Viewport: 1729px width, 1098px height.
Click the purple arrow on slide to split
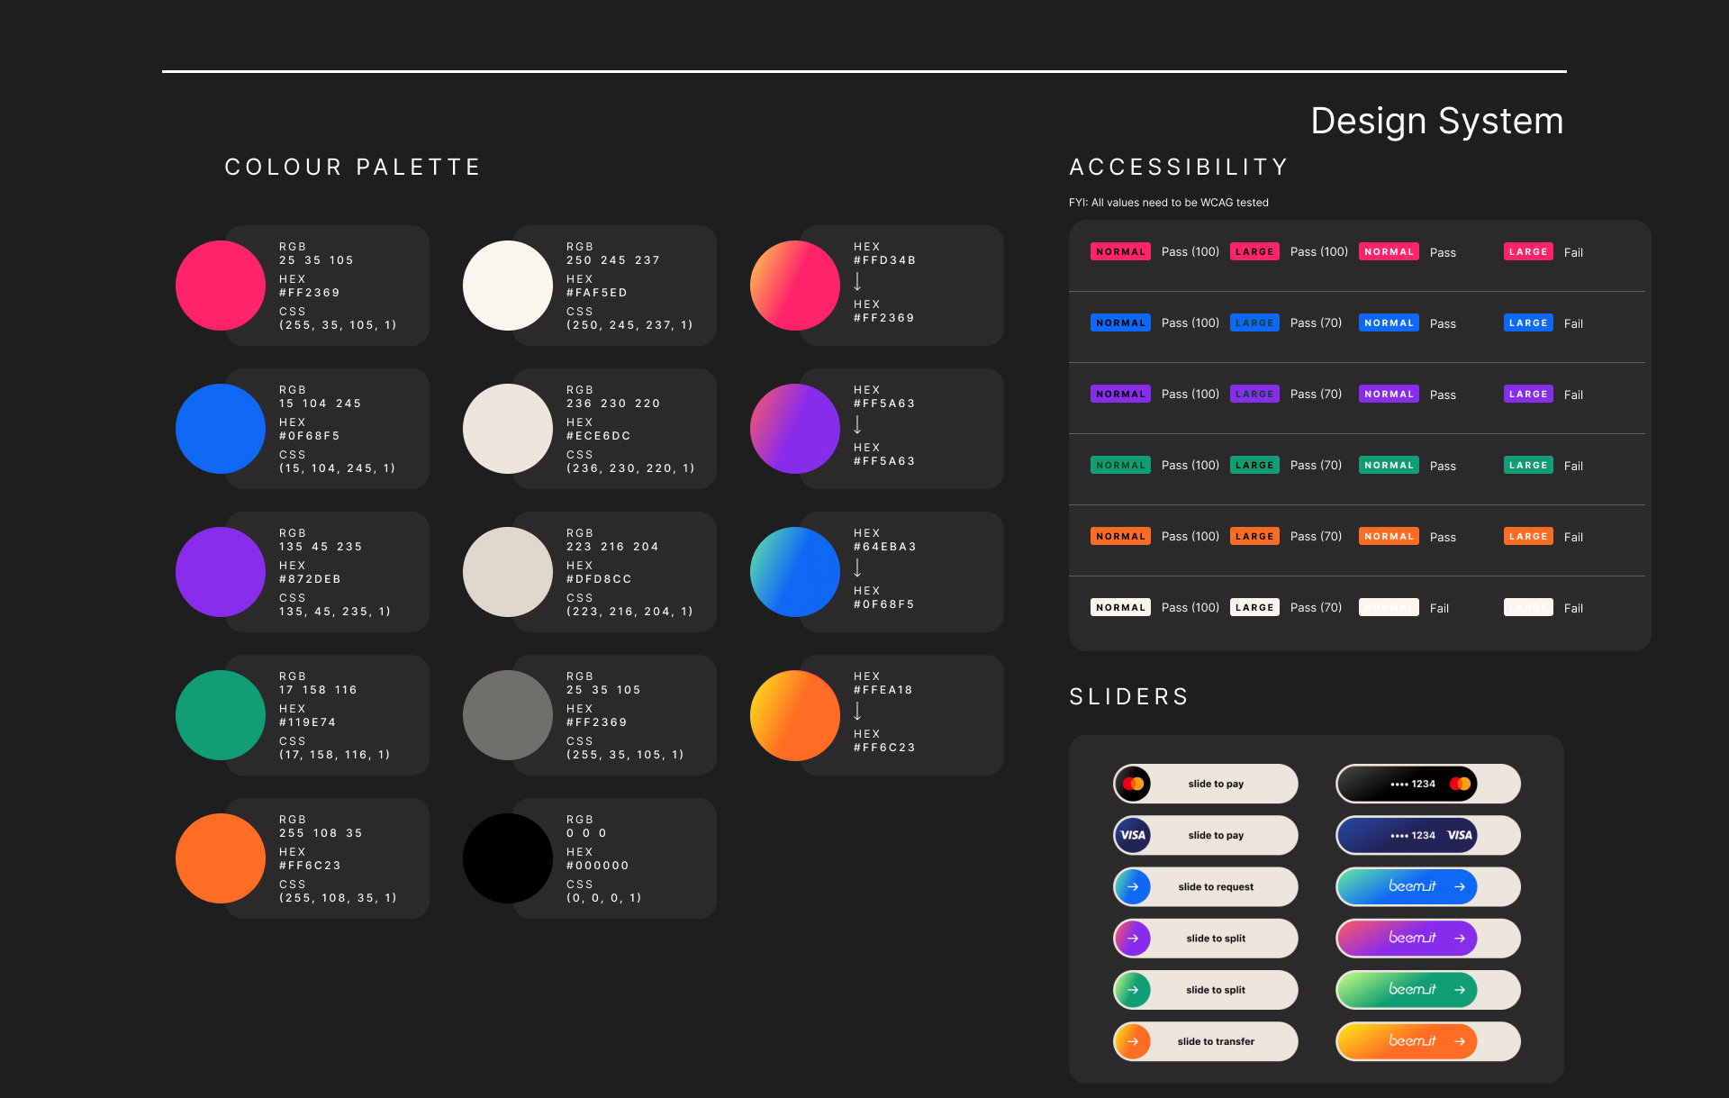[x=1133, y=938]
